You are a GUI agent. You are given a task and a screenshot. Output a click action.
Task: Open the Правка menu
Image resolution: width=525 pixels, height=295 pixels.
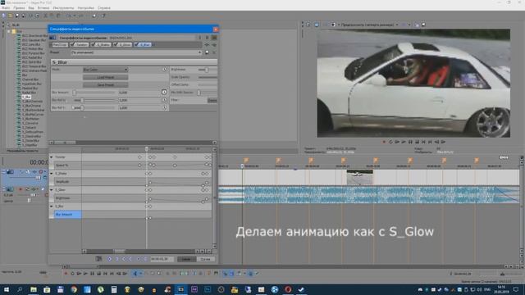(19, 7)
